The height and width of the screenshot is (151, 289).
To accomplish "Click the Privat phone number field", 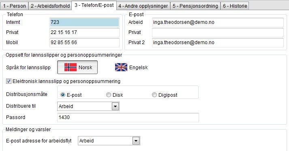I will [84, 32].
